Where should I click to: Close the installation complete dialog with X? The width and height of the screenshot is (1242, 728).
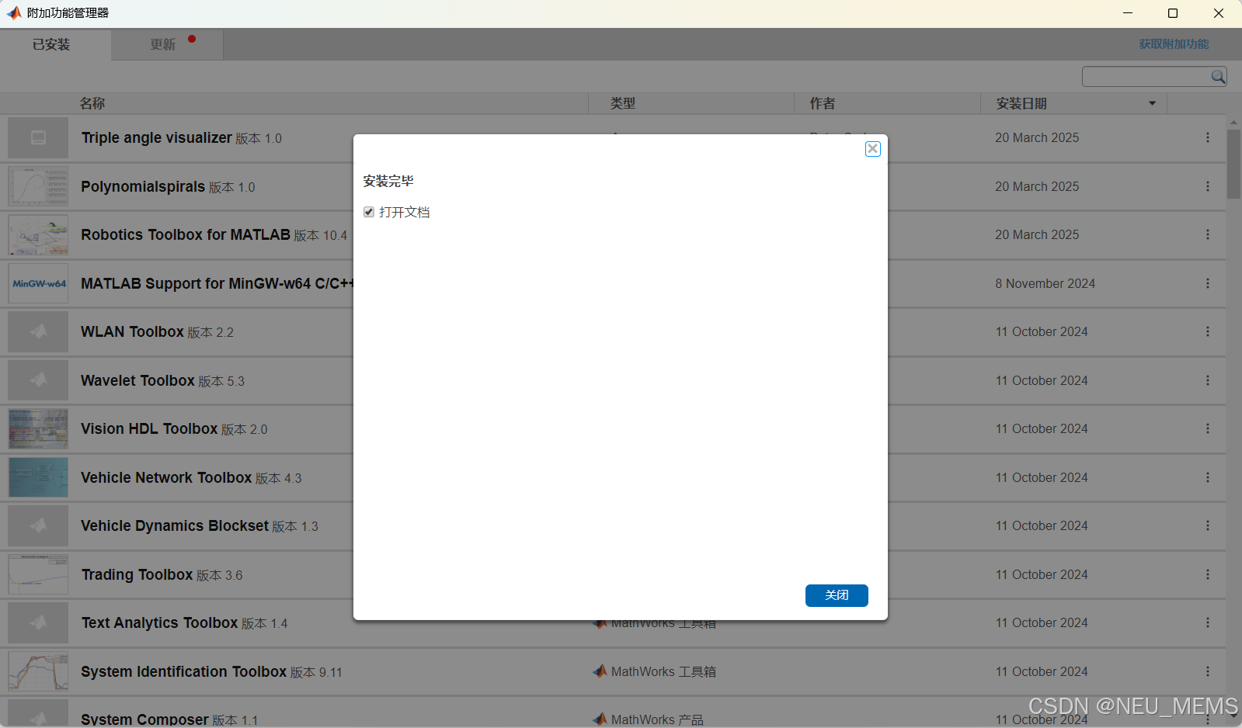tap(873, 149)
